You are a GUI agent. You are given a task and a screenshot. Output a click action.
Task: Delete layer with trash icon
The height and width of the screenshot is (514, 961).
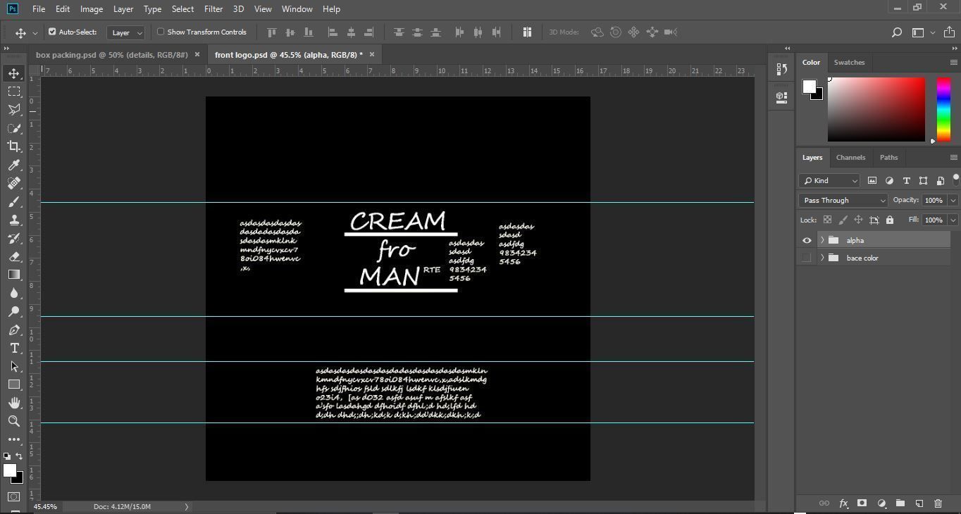pos(938,503)
